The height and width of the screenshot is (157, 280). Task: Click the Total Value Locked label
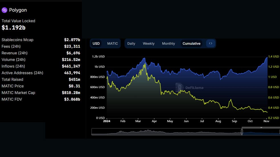(18, 21)
